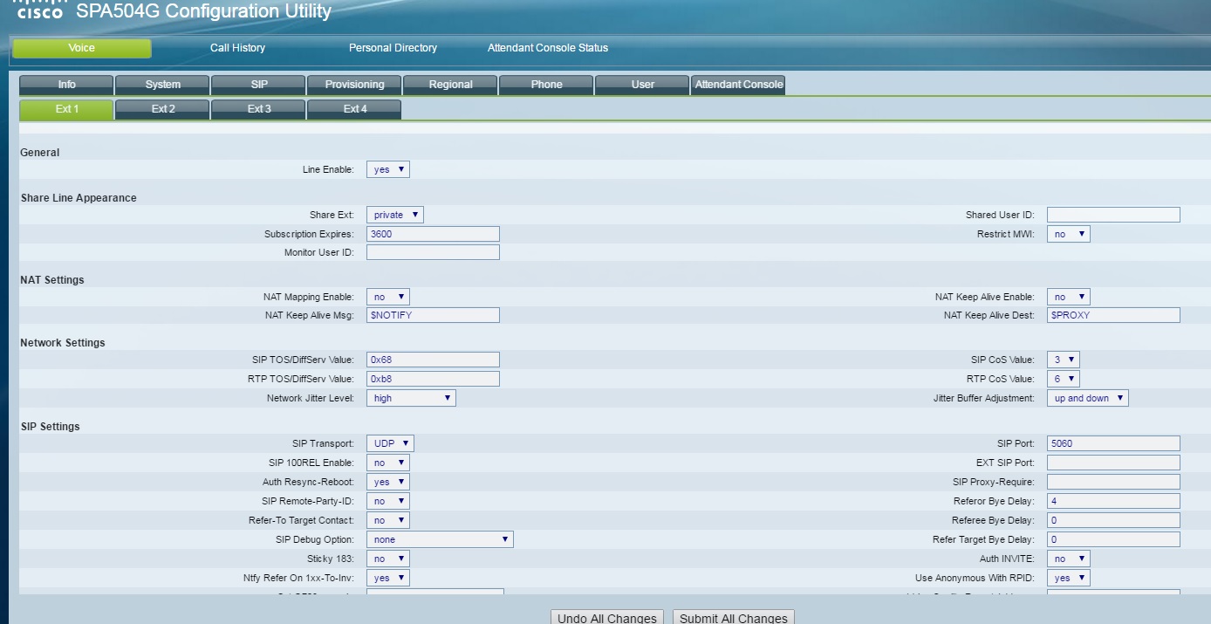The width and height of the screenshot is (1211, 624).
Task: Click the NAT Keep Alive Msg field
Action: pos(433,315)
